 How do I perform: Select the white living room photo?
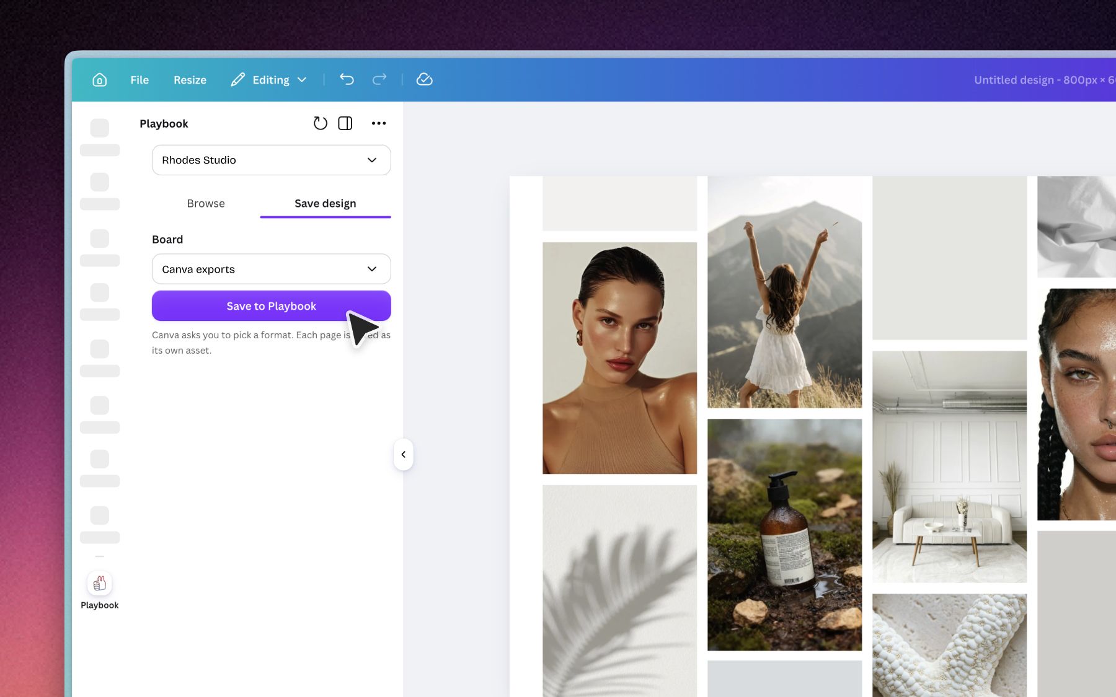949,467
